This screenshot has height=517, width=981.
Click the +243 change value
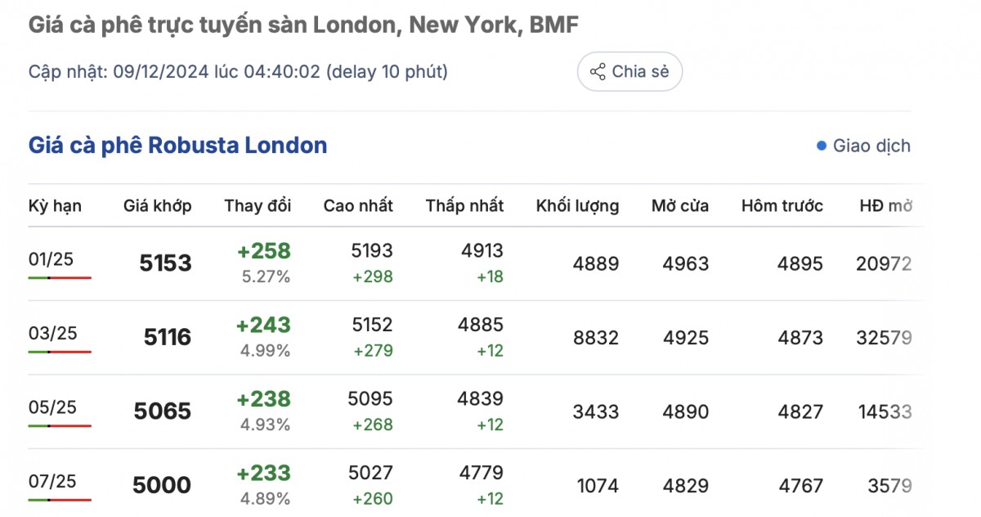point(263,326)
